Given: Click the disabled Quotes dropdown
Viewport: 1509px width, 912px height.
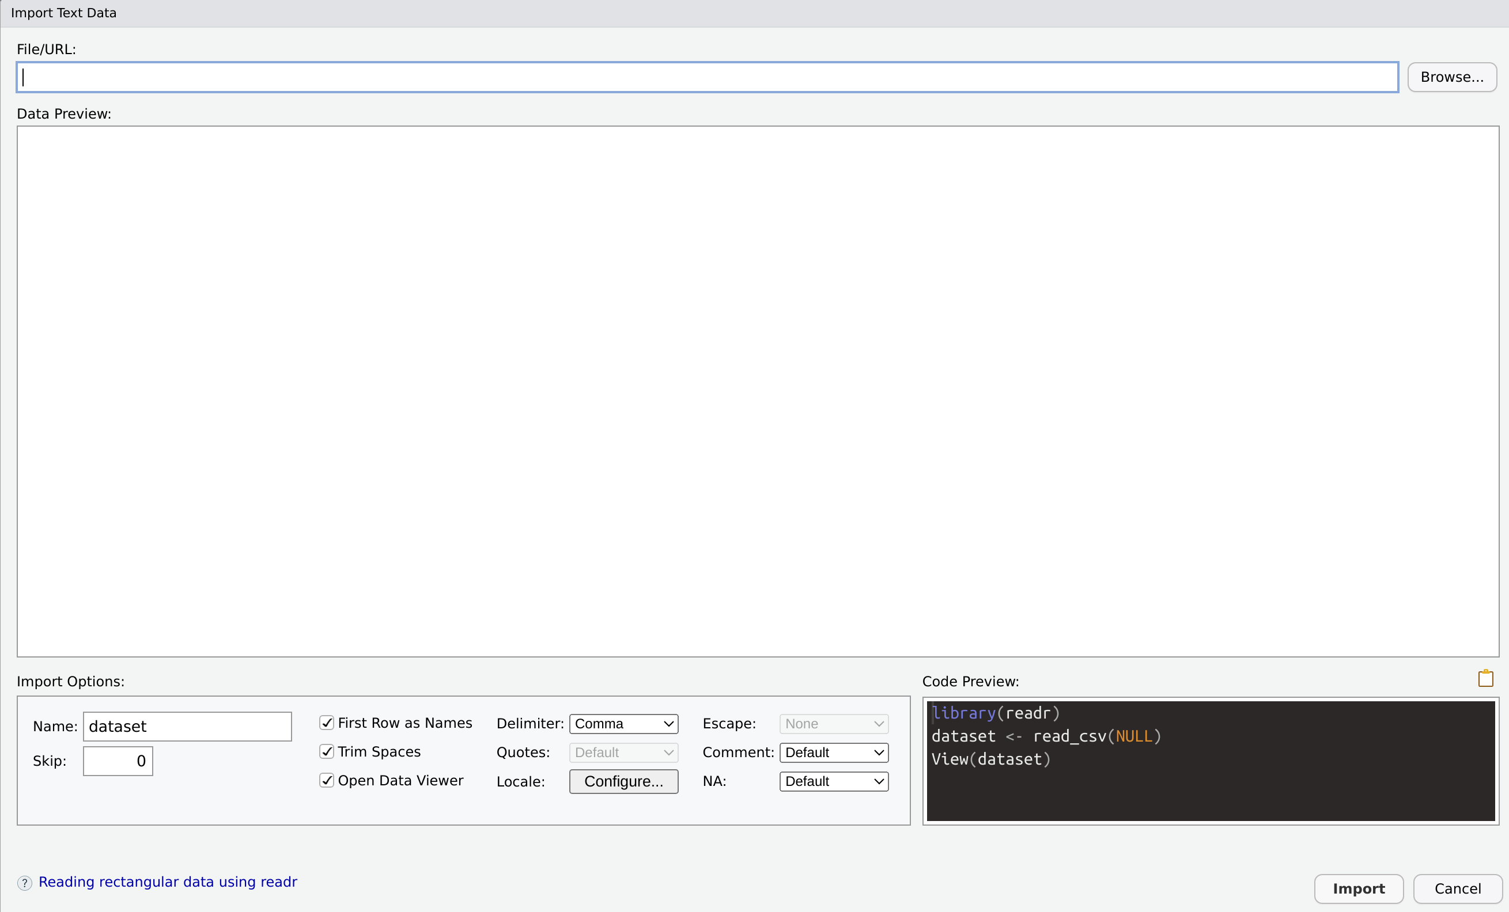Looking at the screenshot, I should (x=623, y=753).
